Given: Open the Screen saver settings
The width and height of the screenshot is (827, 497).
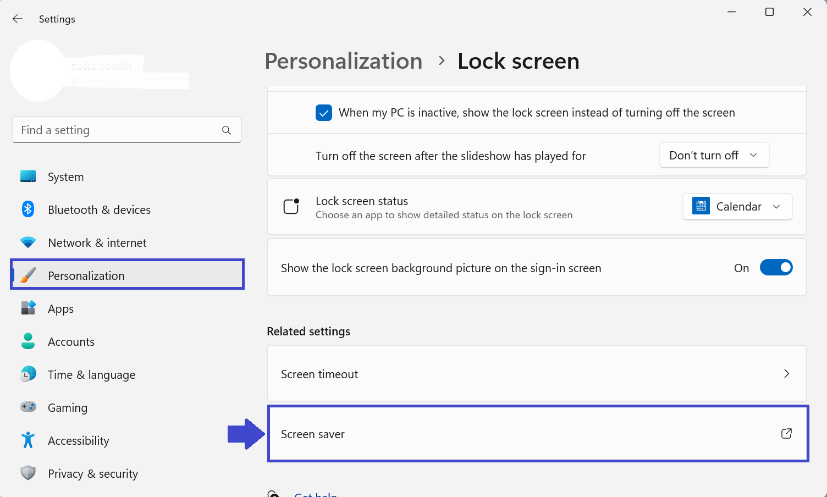Looking at the screenshot, I should pos(537,434).
